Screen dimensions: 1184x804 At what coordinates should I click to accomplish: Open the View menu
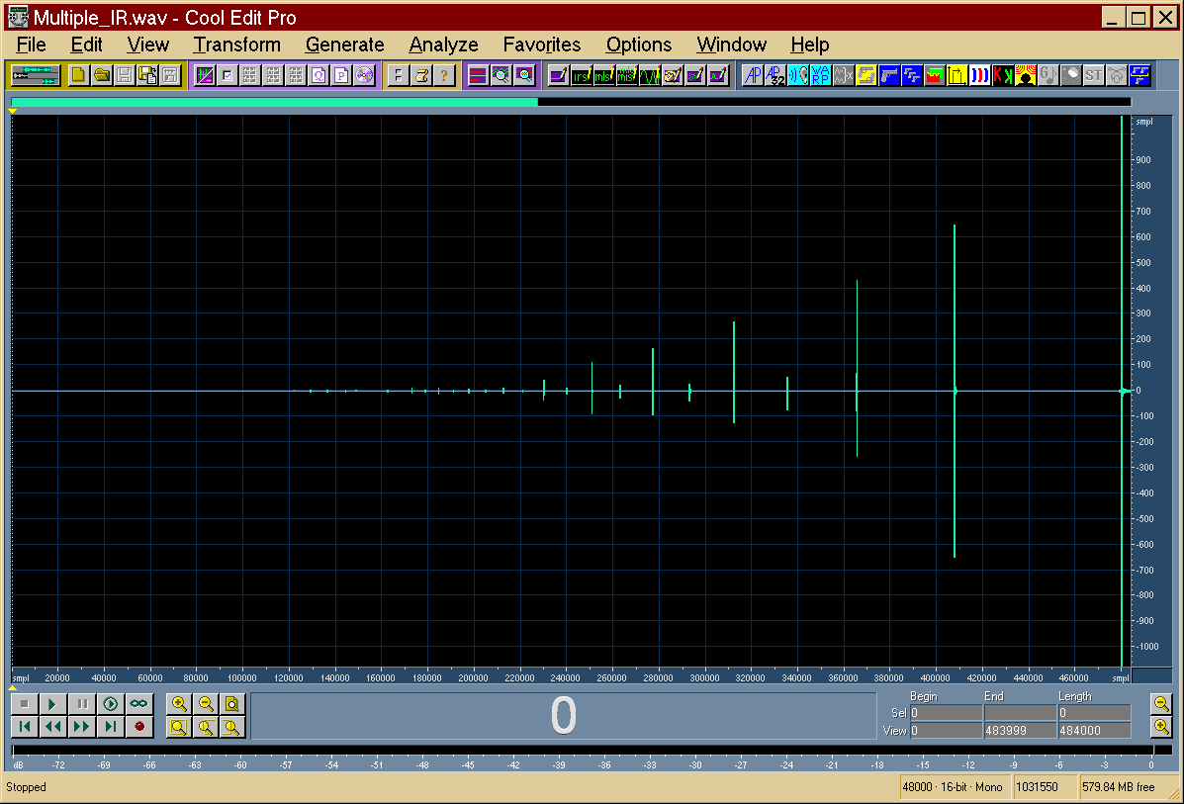147,45
